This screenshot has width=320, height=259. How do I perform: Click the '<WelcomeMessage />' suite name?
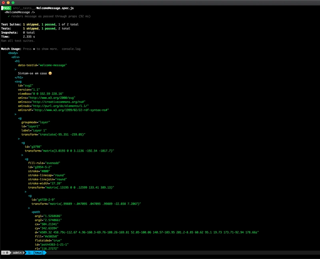pyautogui.click(x=20, y=12)
